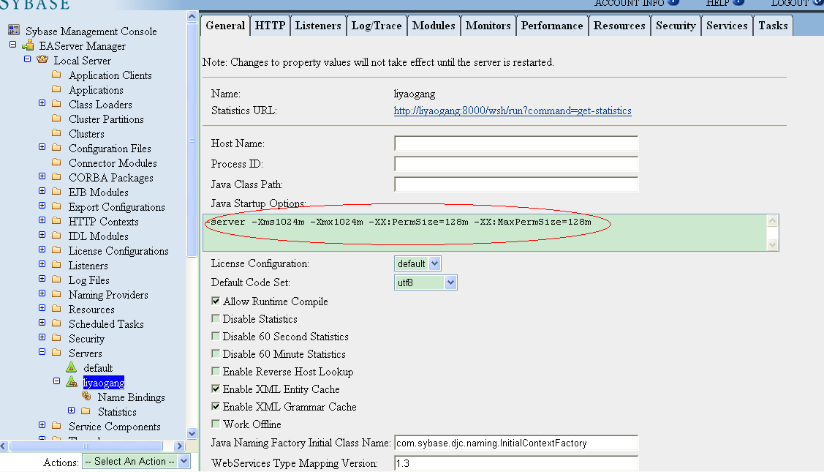
Task: Click the License Configurations folder icon
Action: click(56, 250)
